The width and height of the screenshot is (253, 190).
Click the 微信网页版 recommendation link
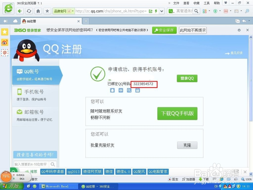click(92, 172)
